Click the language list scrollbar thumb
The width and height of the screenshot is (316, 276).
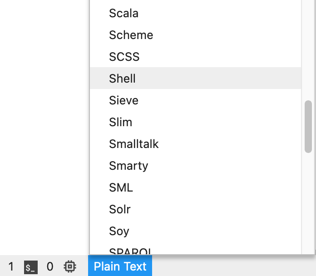click(308, 127)
